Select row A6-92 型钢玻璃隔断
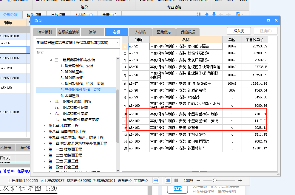The height and width of the screenshot is (195, 295). (x=195, y=47)
